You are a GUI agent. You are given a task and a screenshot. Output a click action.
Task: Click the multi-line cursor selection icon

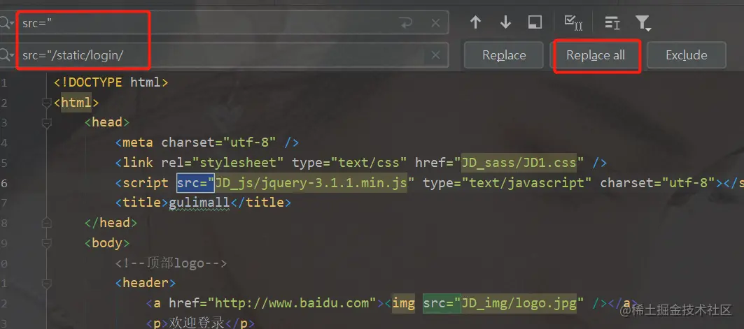pyautogui.click(x=612, y=22)
